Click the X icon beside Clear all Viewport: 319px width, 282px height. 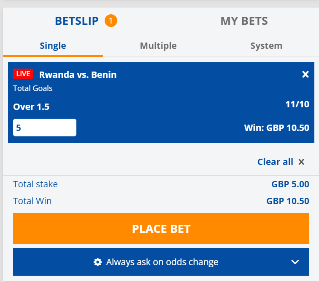pos(301,162)
